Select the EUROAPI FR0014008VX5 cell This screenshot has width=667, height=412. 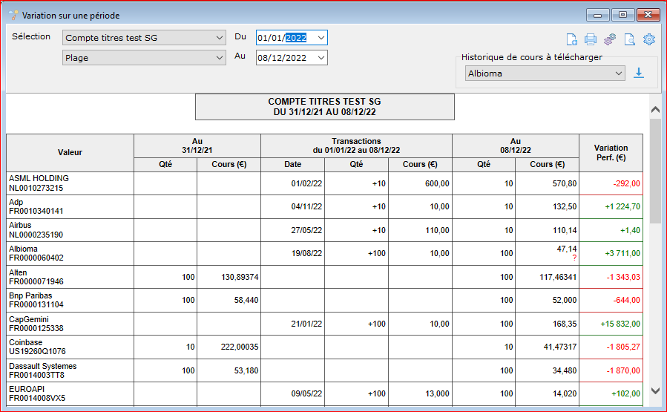[x=70, y=393]
